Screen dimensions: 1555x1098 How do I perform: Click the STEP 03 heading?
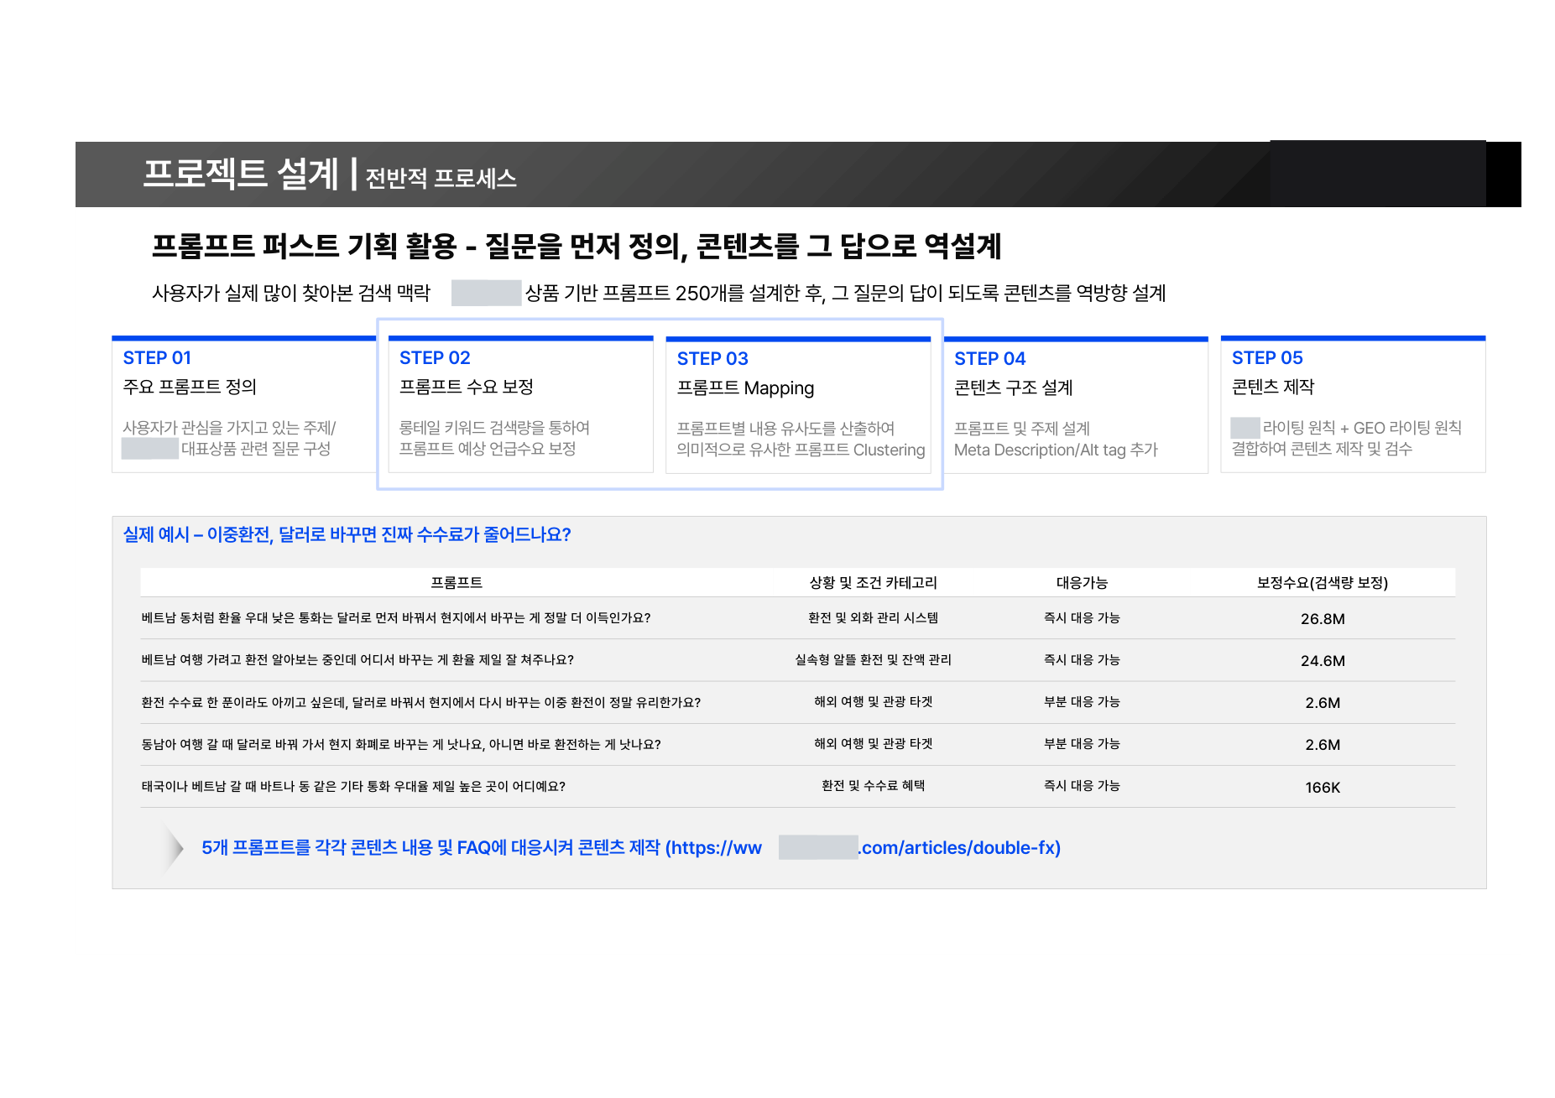pos(712,359)
